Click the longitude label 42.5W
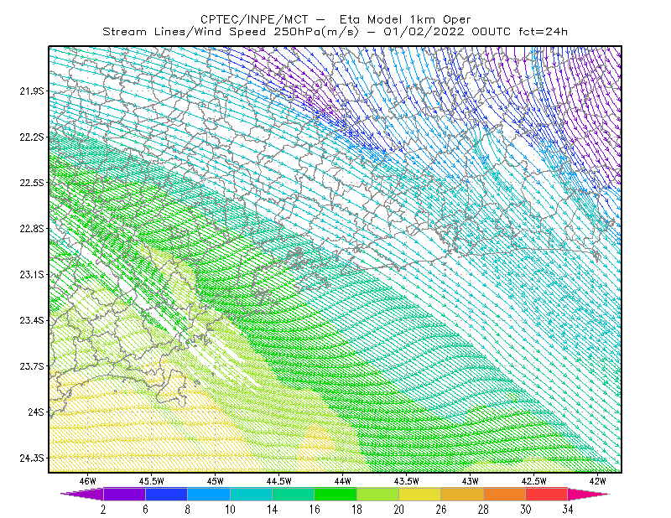 pyautogui.click(x=534, y=481)
